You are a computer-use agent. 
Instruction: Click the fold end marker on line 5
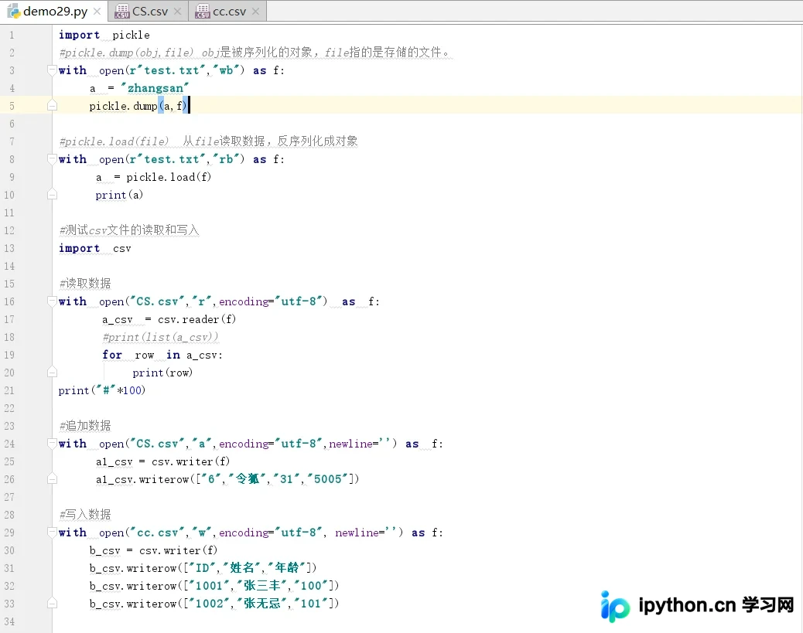(x=52, y=106)
